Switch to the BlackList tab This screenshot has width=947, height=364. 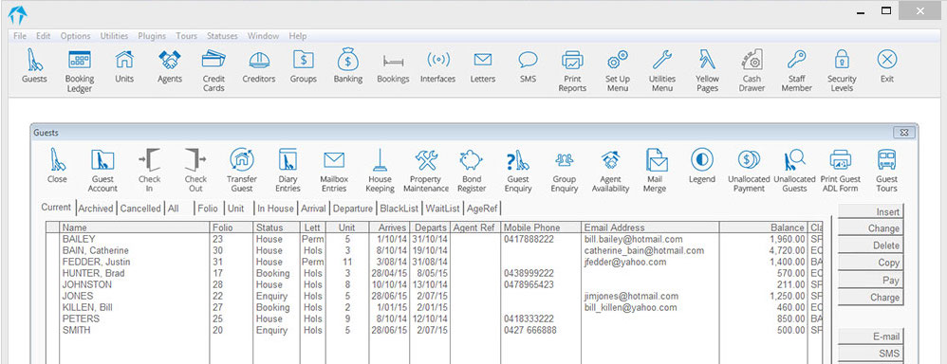pos(399,209)
